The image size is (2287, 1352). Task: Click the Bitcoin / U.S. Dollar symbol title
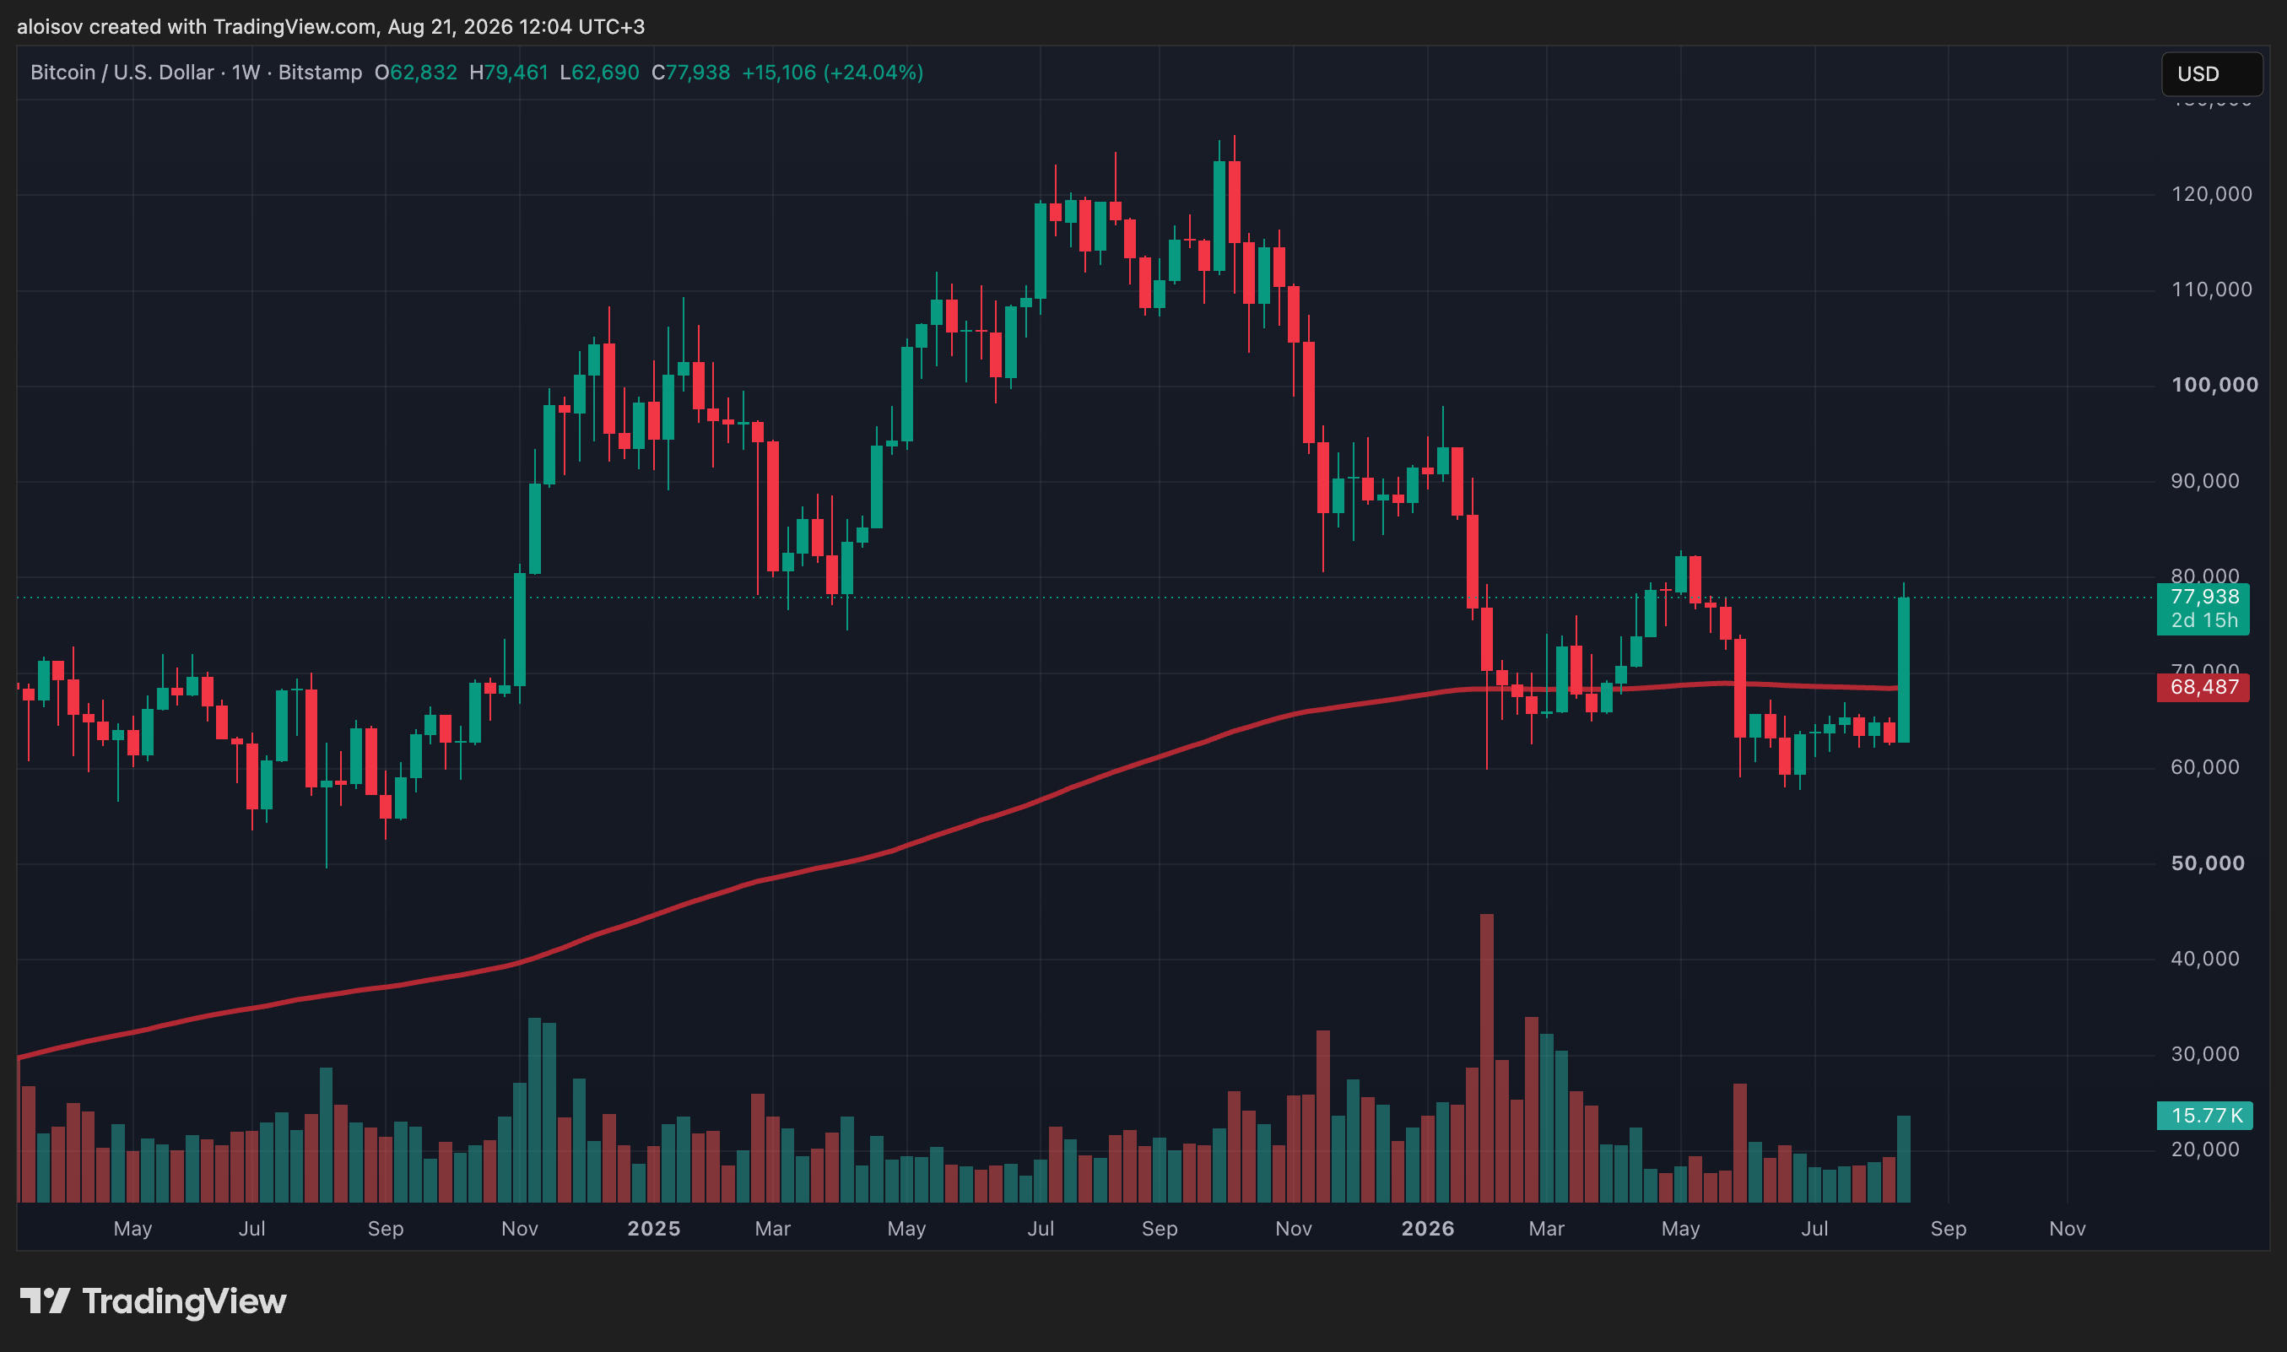click(x=122, y=72)
